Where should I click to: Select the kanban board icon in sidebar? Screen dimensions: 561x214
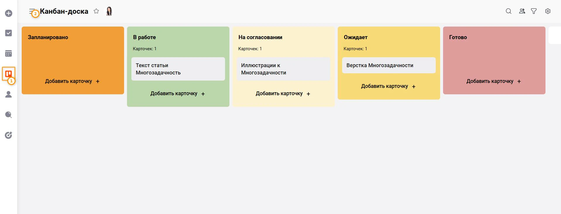[x=8, y=74]
